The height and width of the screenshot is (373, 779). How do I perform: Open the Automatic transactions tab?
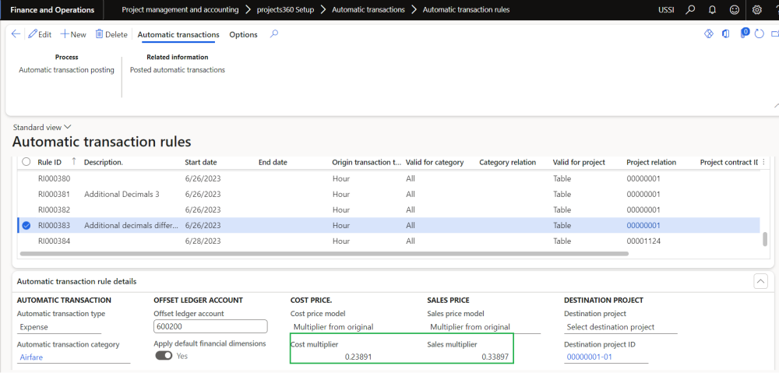coord(178,34)
